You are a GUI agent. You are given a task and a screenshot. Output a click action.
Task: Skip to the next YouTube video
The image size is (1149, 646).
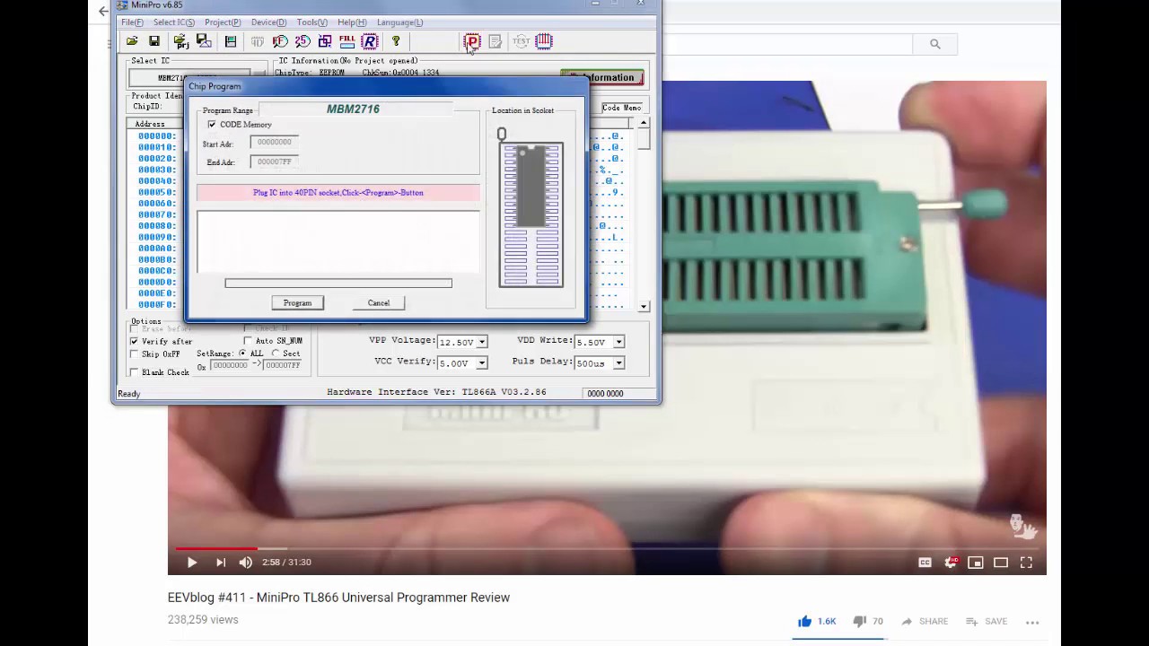(220, 563)
